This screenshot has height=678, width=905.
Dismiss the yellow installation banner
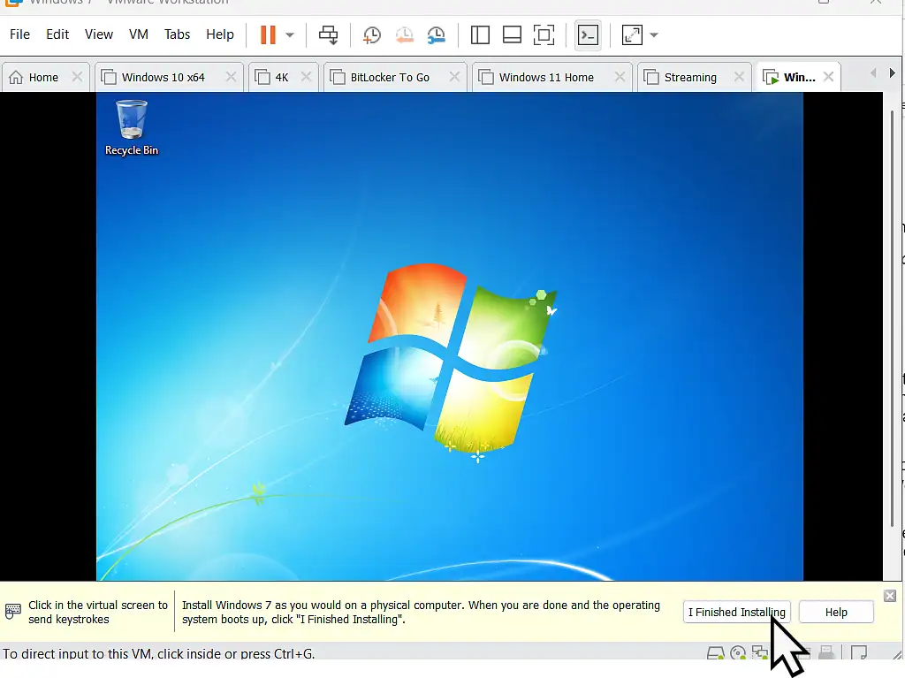coord(890,595)
